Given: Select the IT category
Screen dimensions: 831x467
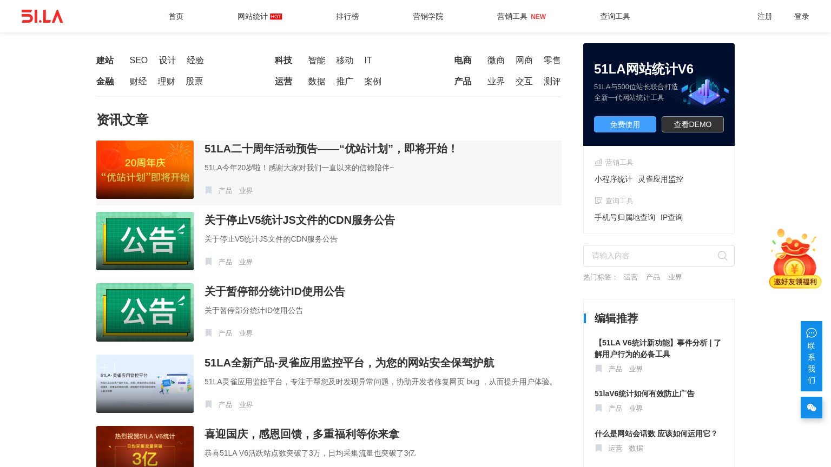Looking at the screenshot, I should (368, 61).
